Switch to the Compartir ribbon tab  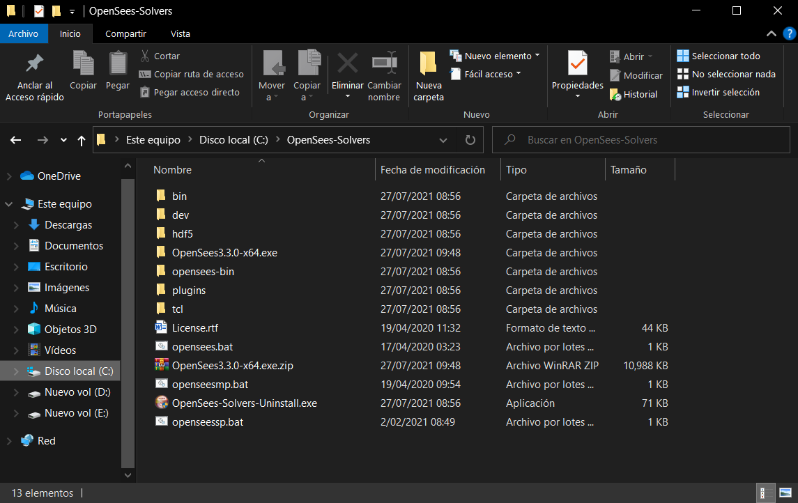(125, 33)
